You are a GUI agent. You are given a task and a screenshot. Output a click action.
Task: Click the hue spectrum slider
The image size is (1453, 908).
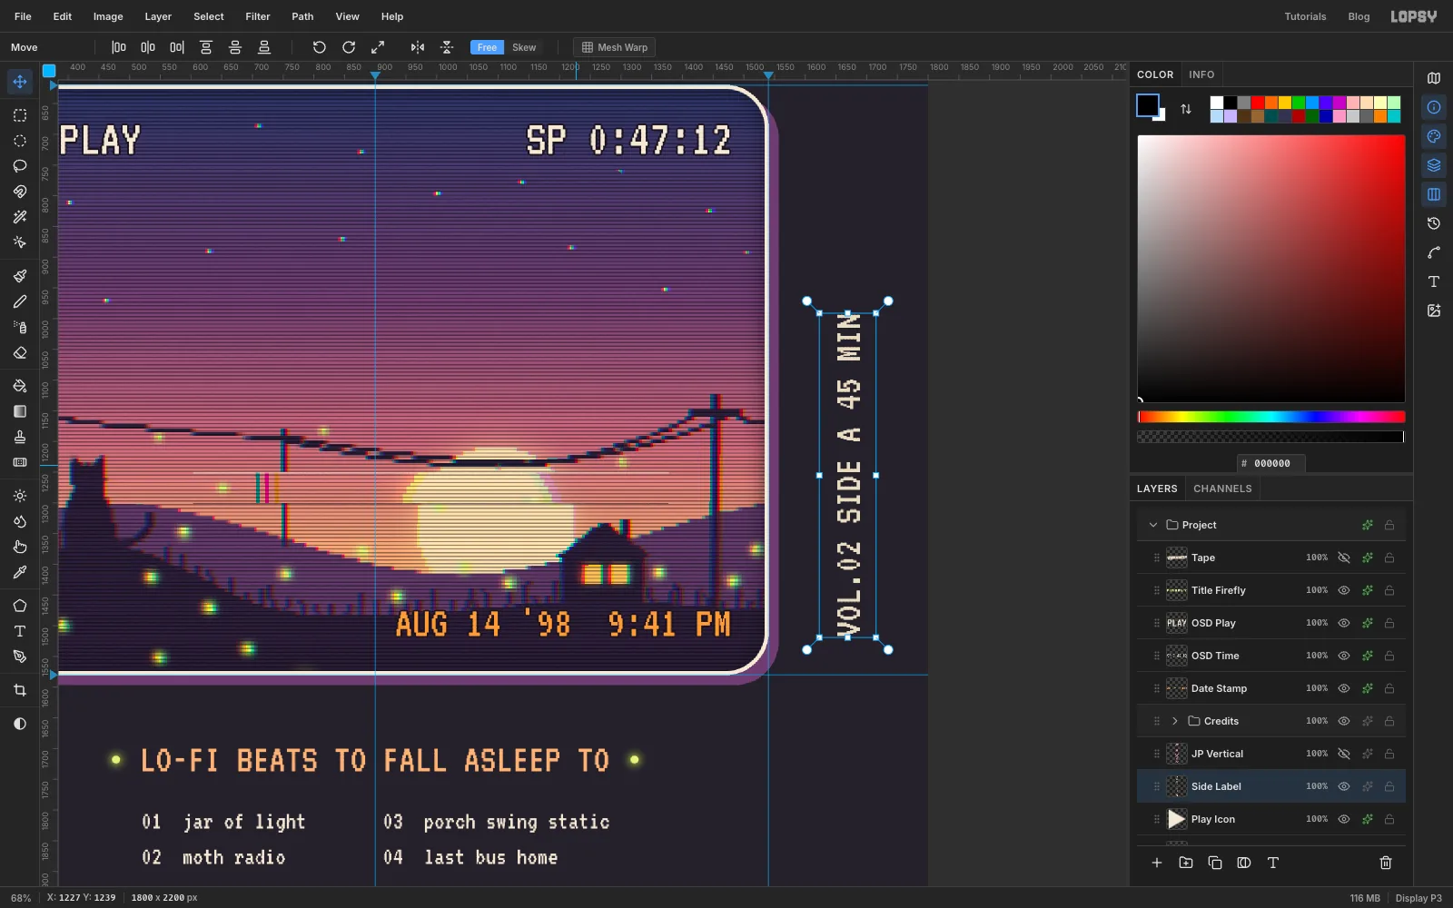click(x=1271, y=417)
